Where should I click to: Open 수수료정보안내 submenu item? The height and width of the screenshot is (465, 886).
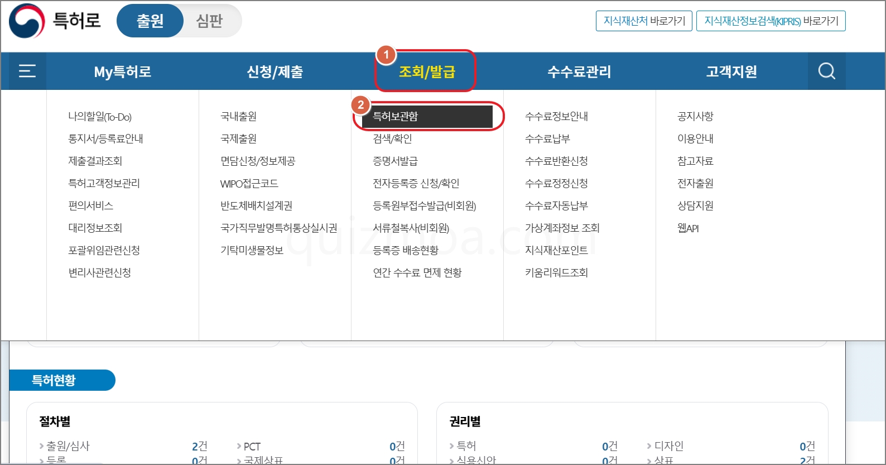point(556,117)
